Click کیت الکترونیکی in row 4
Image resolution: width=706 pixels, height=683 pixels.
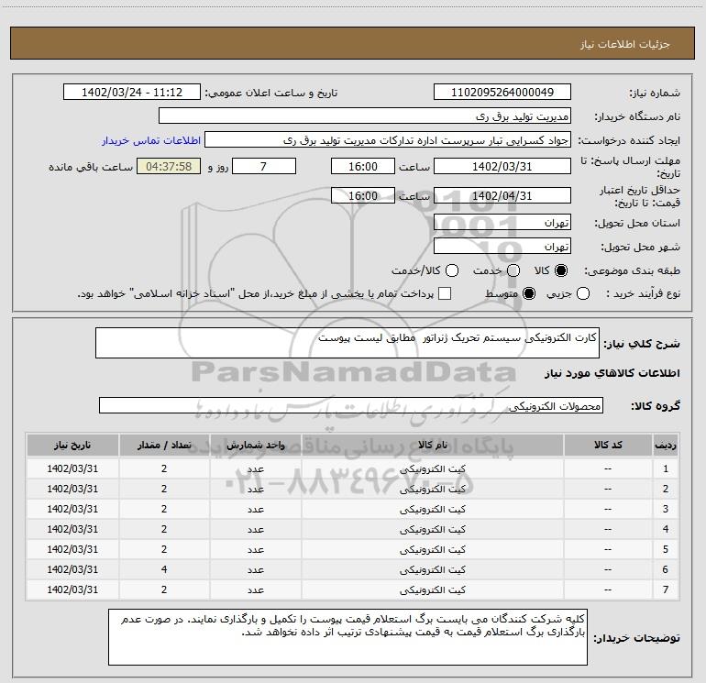(x=432, y=529)
